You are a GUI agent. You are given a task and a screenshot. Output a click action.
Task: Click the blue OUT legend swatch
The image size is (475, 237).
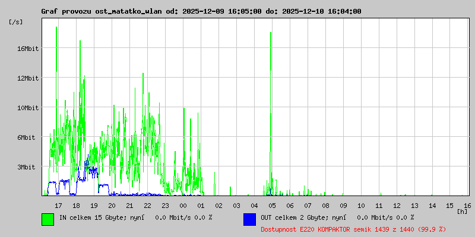249,219
